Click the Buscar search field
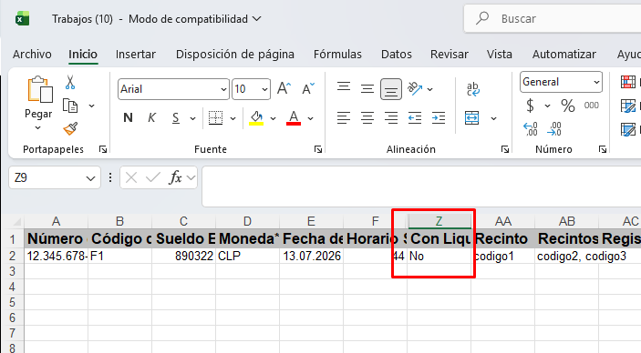This screenshot has width=641, height=353. pos(553,19)
